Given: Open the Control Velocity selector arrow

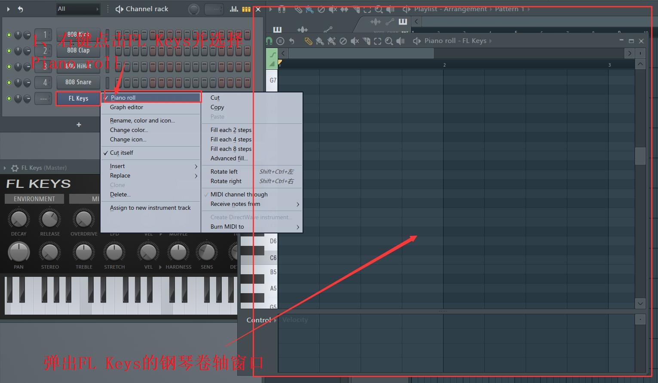Looking at the screenshot, I should pos(275,320).
